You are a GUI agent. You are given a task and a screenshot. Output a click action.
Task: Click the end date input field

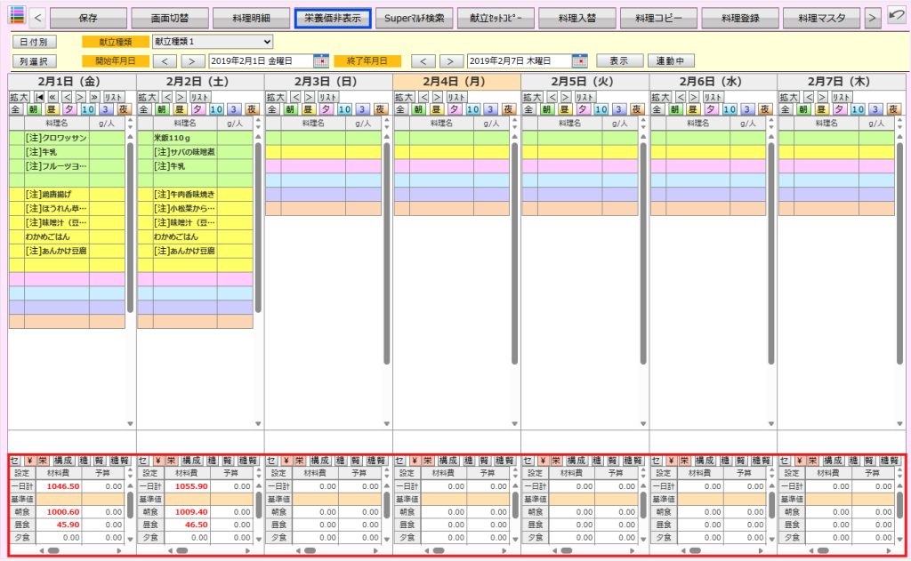click(x=516, y=61)
